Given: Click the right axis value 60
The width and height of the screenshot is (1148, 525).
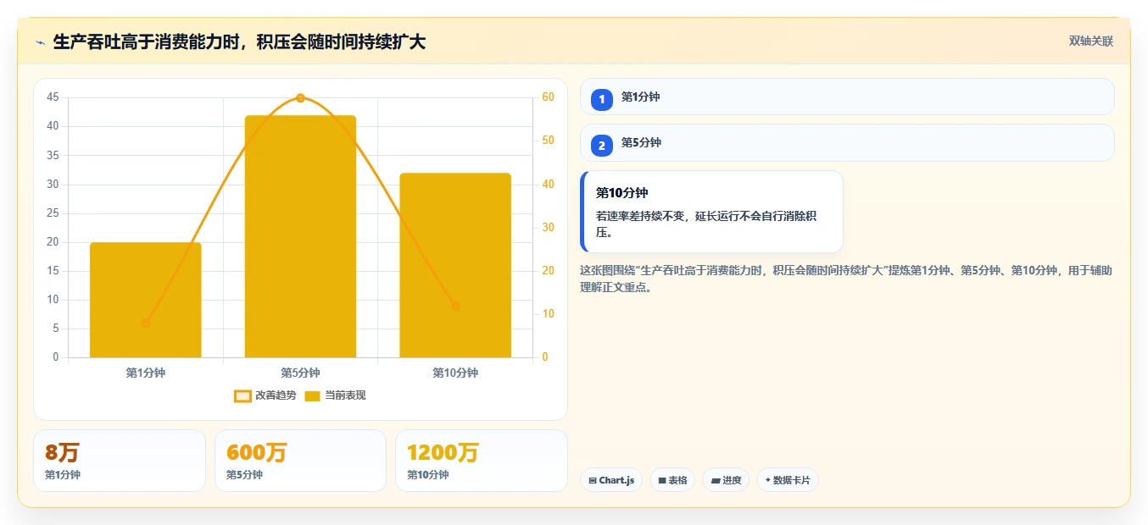Looking at the screenshot, I should [x=548, y=97].
